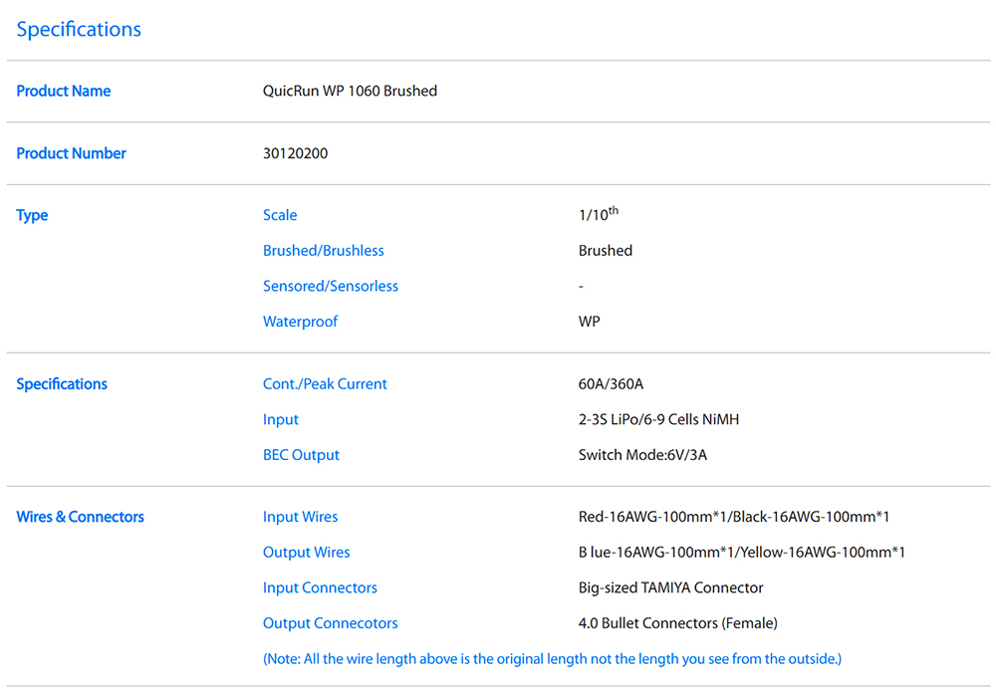Viewport: 996px width, 695px height.
Task: Click the Waterproof attribute label
Action: click(x=300, y=322)
